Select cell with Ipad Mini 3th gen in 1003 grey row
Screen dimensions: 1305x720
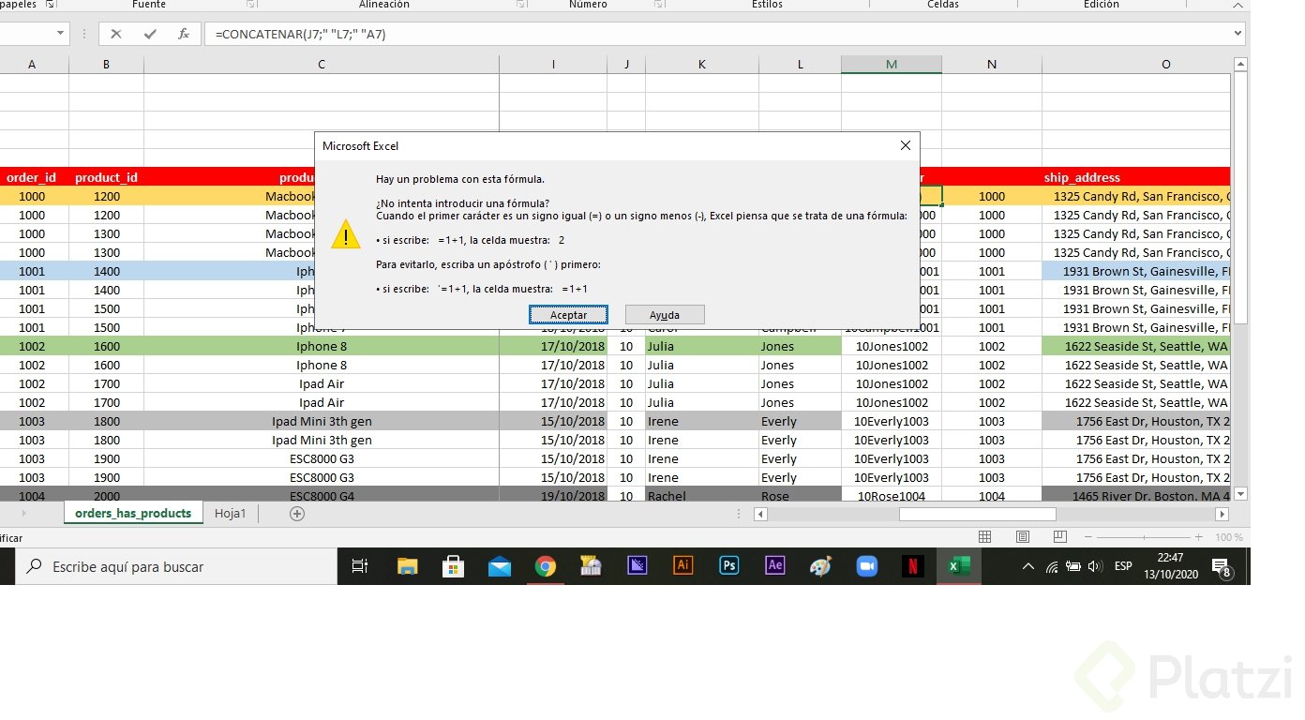(x=322, y=421)
